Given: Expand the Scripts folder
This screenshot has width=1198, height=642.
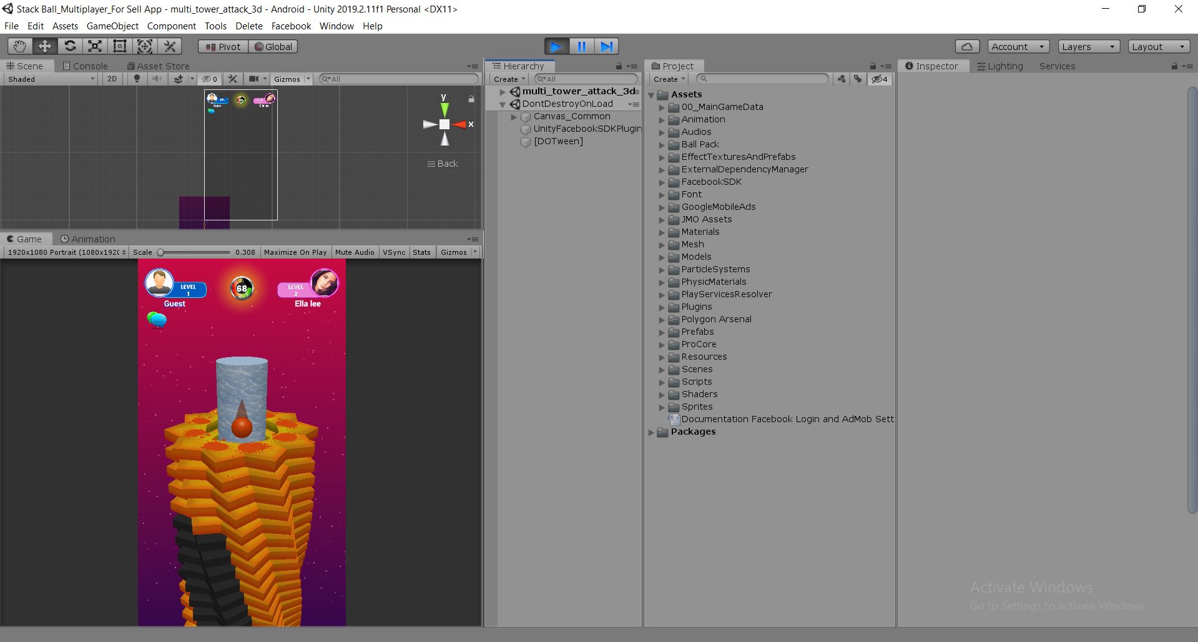Looking at the screenshot, I should coord(662,382).
